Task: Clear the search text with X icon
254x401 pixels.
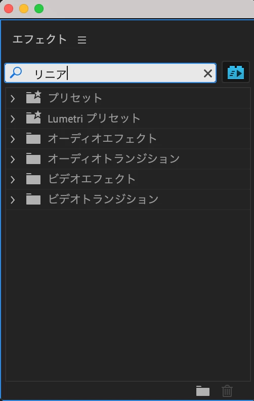Action: coord(208,73)
